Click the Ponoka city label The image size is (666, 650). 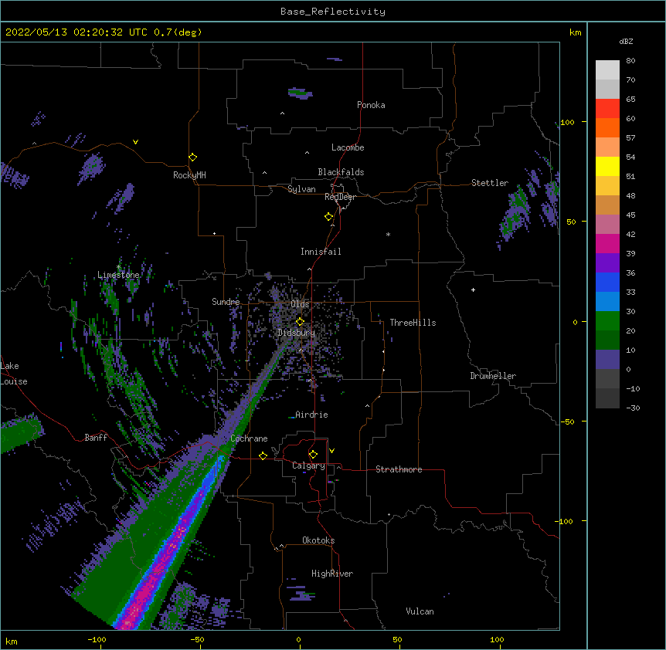371,105
